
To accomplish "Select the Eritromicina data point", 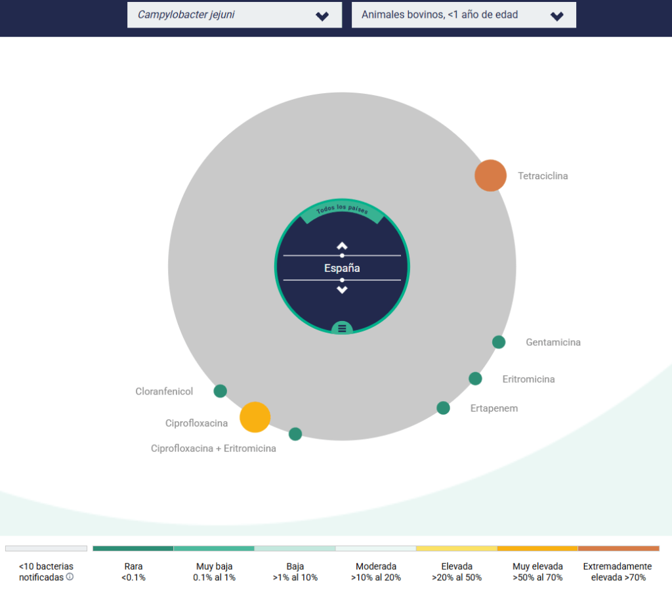I will (x=475, y=379).
